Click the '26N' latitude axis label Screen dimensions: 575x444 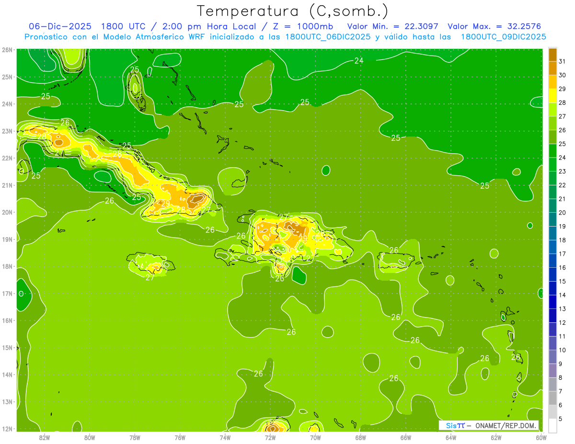click(7, 50)
